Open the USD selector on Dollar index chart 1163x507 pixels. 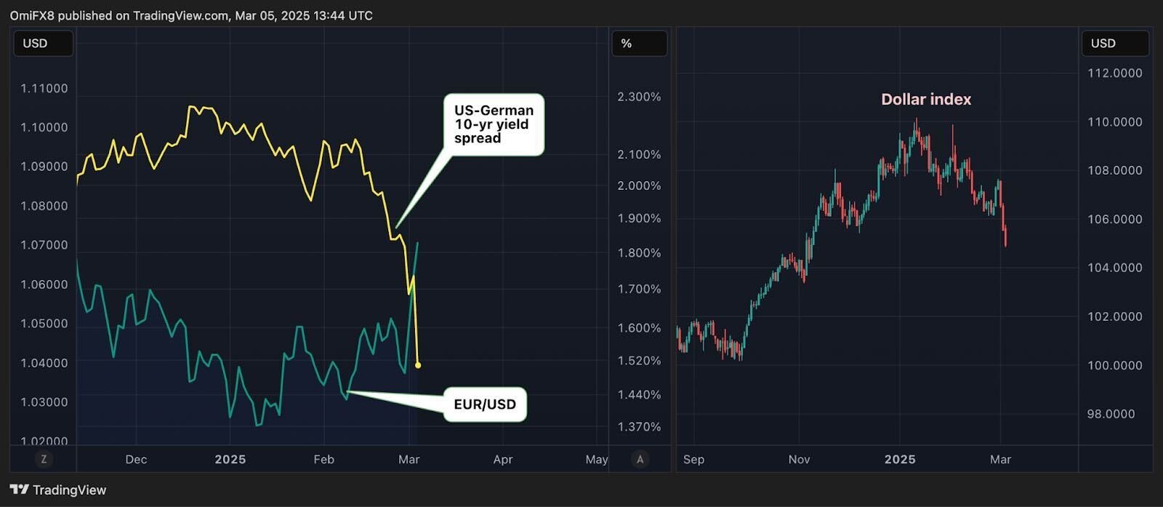1114,44
